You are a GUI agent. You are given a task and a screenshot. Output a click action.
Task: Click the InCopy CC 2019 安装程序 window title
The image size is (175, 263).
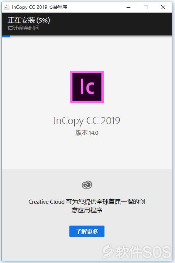[x=40, y=7]
